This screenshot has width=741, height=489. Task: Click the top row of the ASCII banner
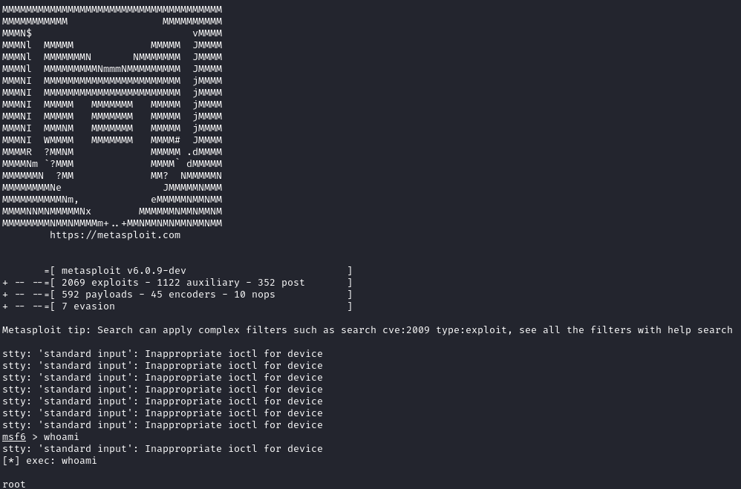(112, 10)
